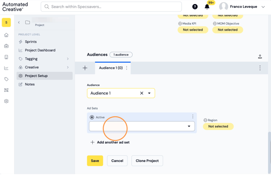The height and width of the screenshot is (175, 271).
Task: Add a new audience tab with plus
Action: pyautogui.click(x=85, y=68)
